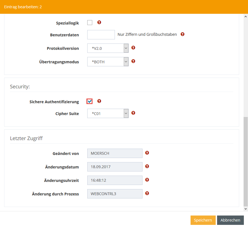This screenshot has width=248, height=229.
Task: Click the scrollbar up arrow
Action: (x=246, y=17)
